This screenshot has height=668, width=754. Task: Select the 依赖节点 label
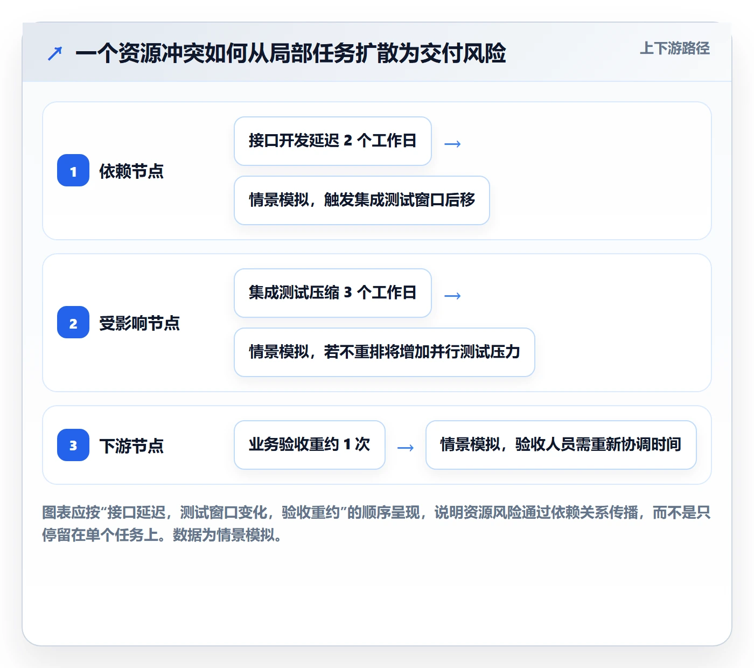131,171
